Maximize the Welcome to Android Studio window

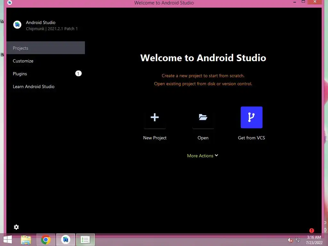tap(303, 2)
